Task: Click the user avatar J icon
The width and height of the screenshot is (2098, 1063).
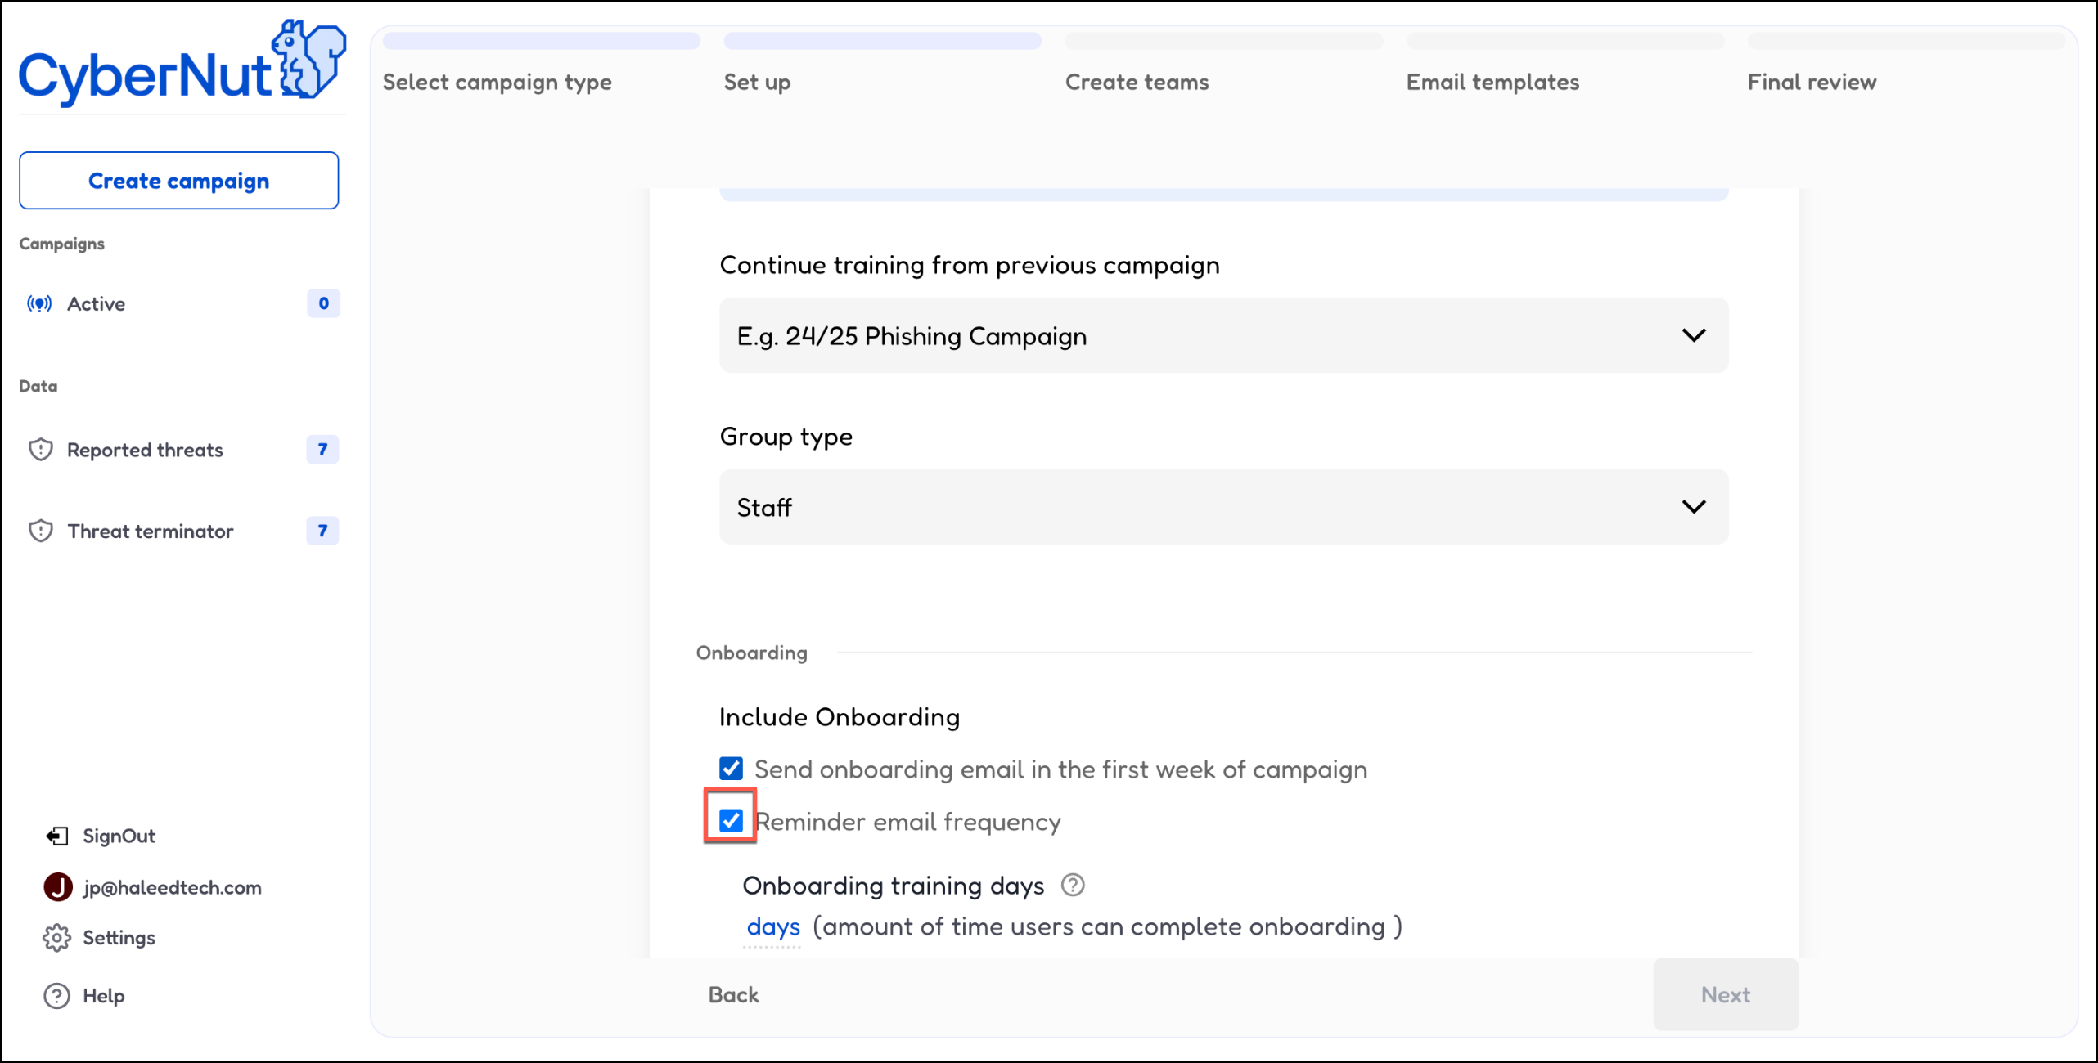Action: click(x=58, y=887)
